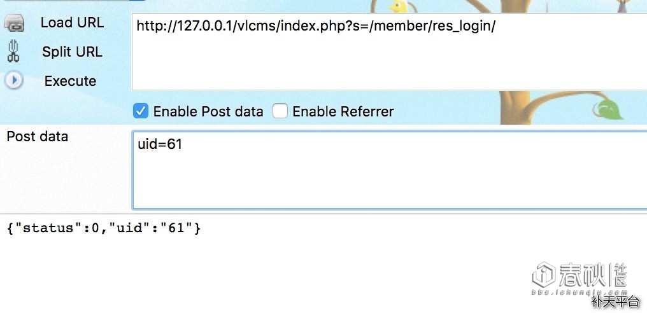Image resolution: width=647 pixels, height=313 pixels.
Task: Click the Split URL text button
Action: (72, 52)
